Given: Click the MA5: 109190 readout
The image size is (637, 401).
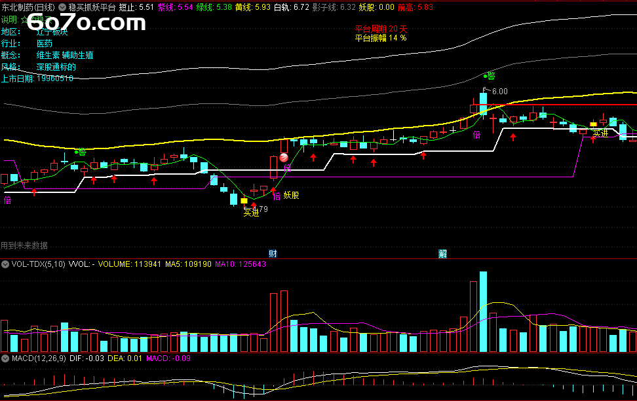Looking at the screenshot, I should tap(188, 264).
